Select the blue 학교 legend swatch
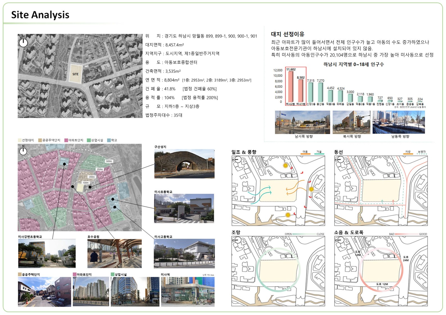Screen dimensions: 446x315 point(109,140)
